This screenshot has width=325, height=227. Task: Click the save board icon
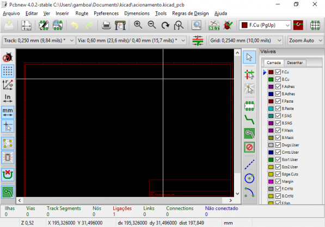click(x=9, y=25)
